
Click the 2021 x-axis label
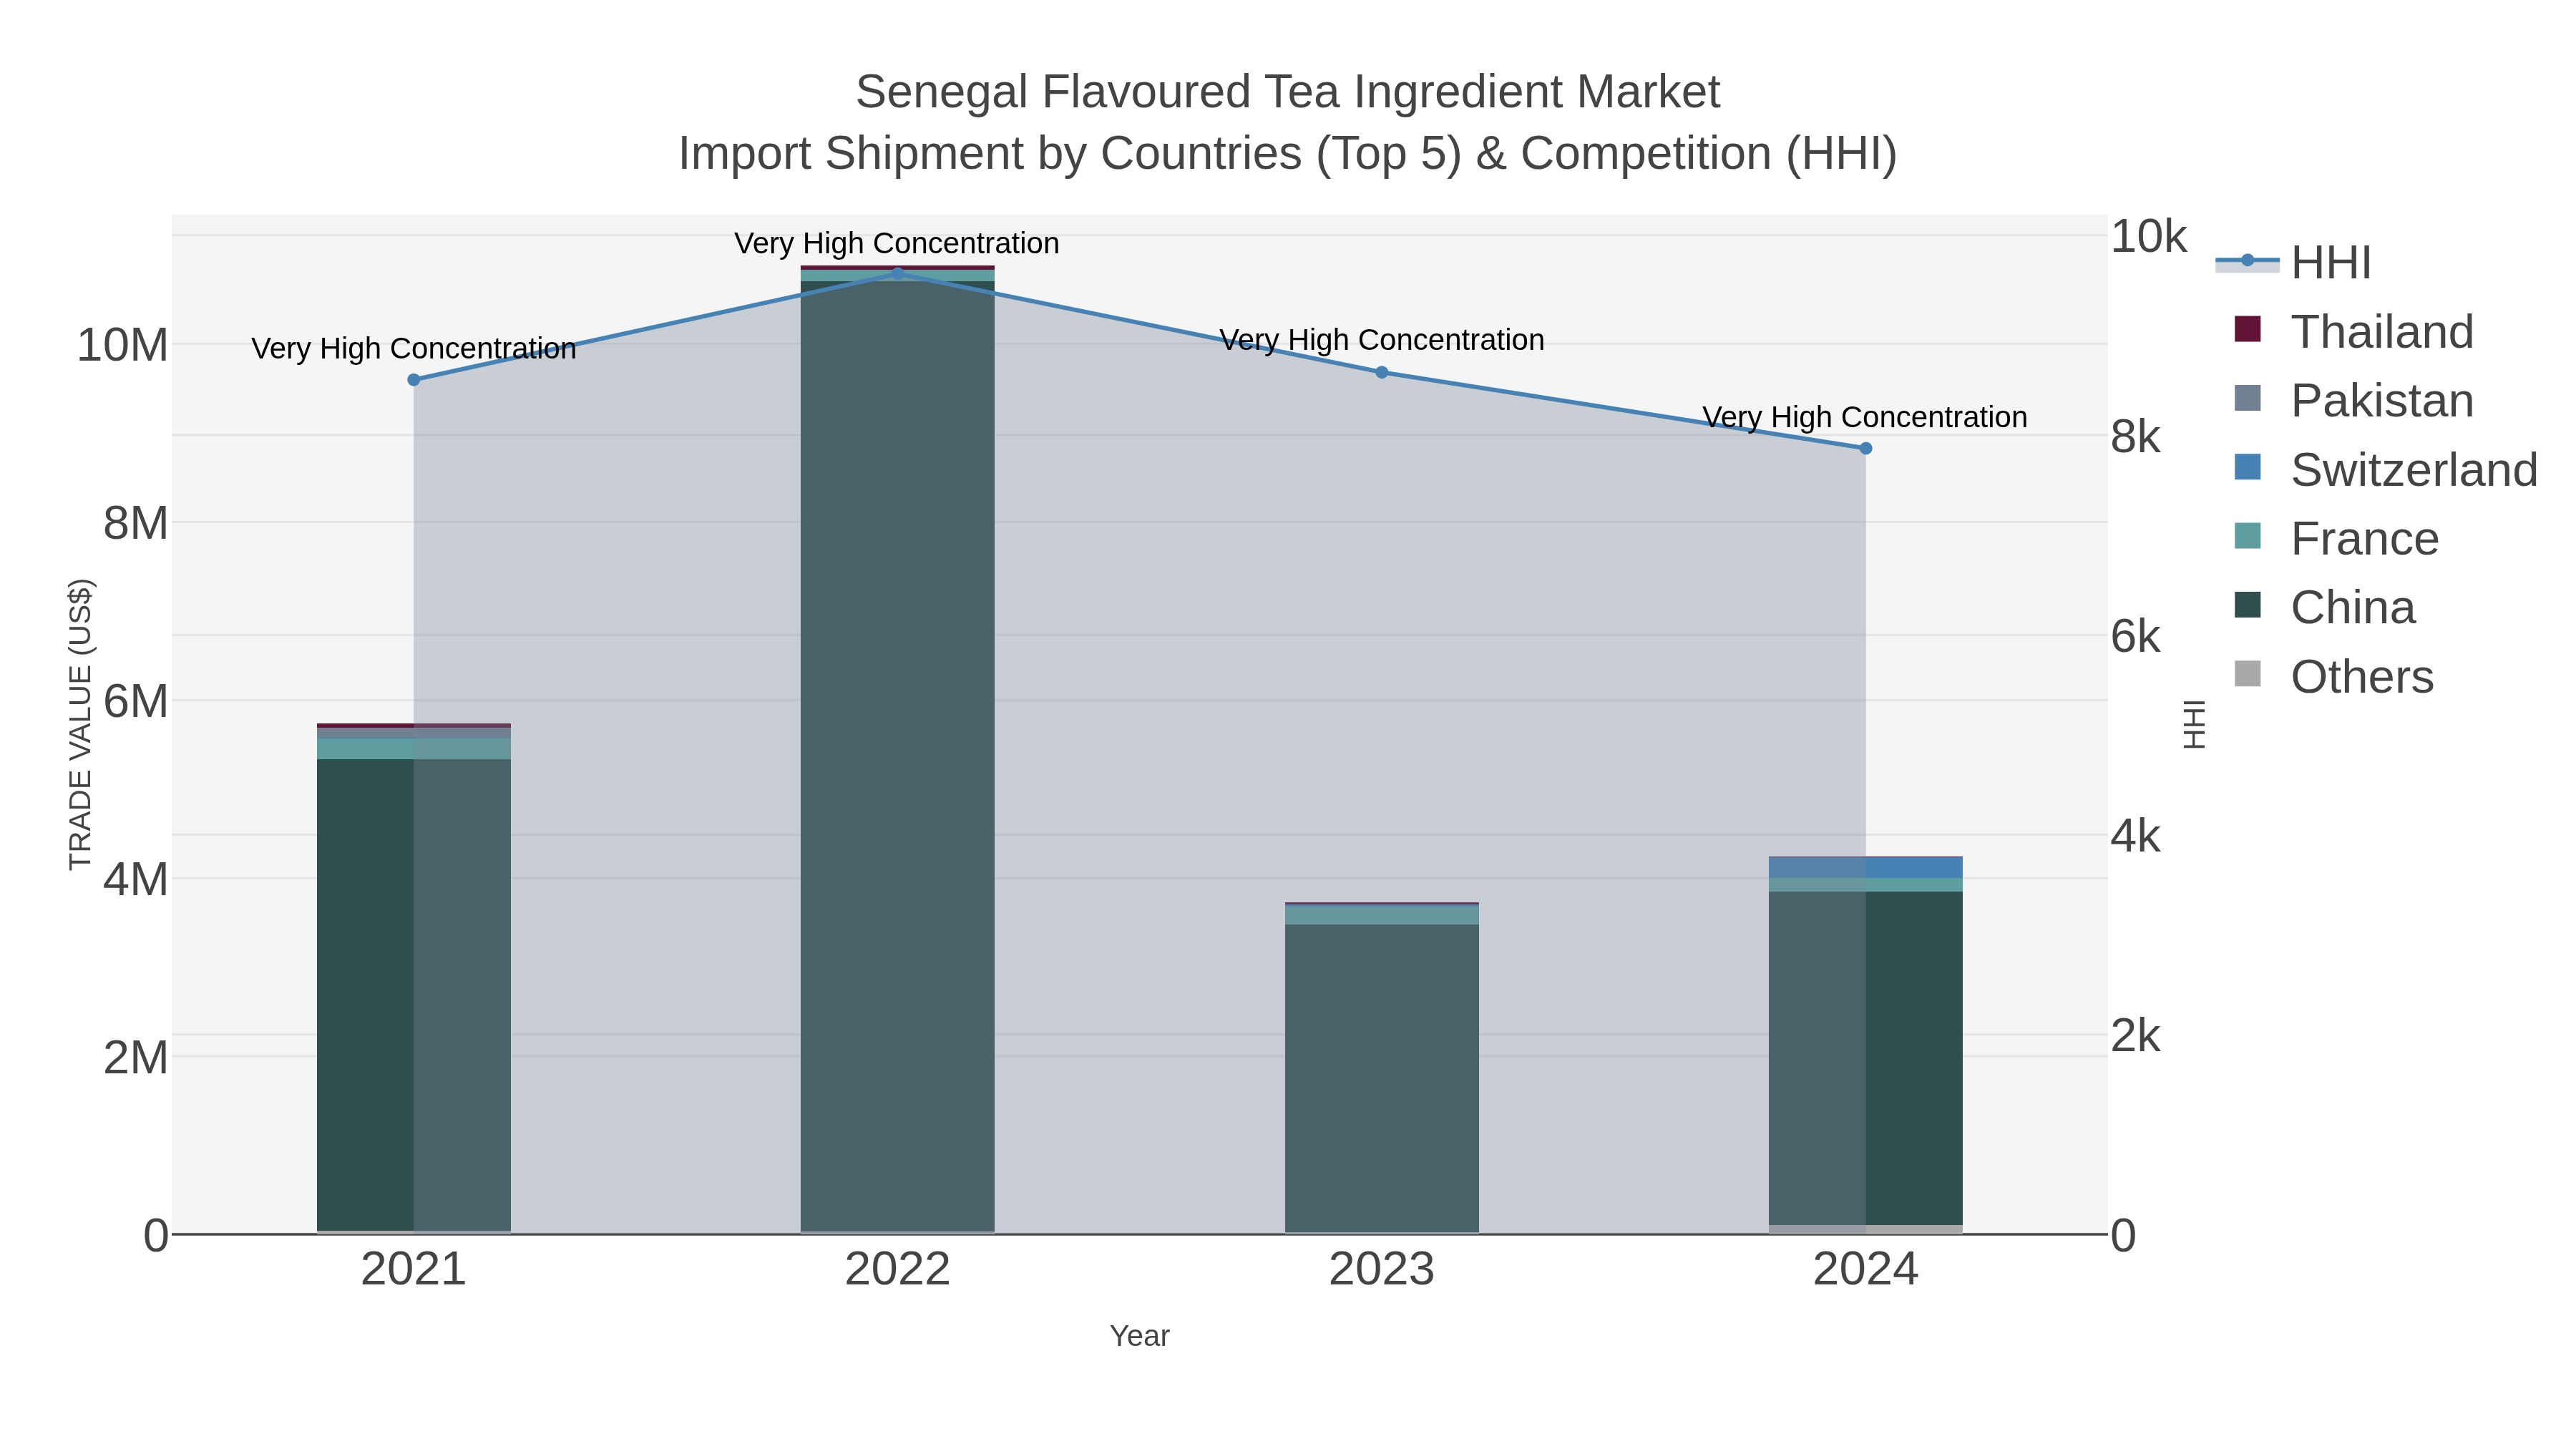tap(414, 1270)
